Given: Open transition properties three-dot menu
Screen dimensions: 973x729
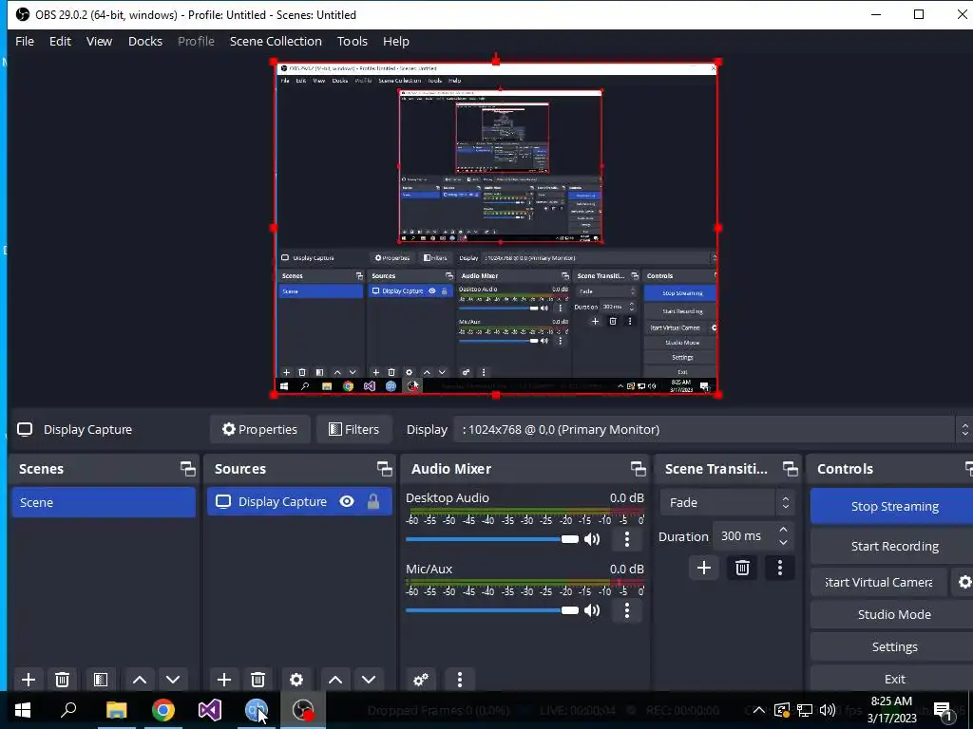Looking at the screenshot, I should pyautogui.click(x=780, y=568).
